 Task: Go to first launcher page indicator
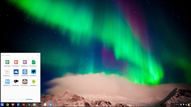(12, 99)
